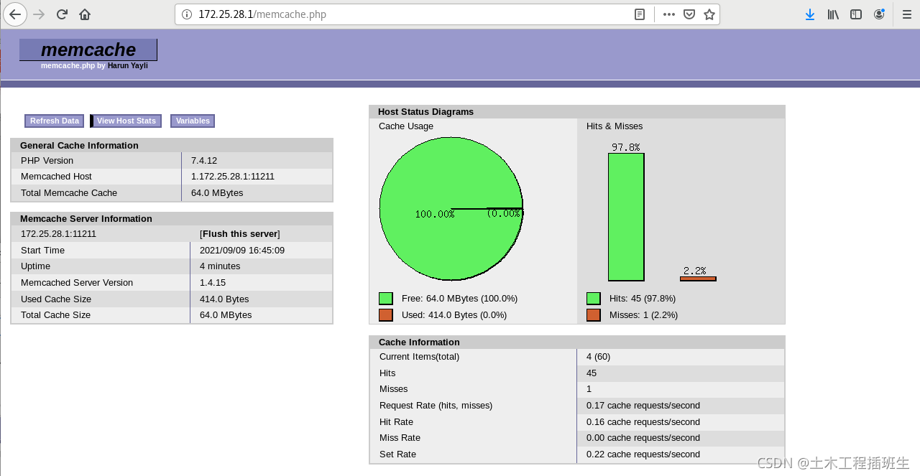Screen dimensions: 920x476
Task: Click the Cache Information section header
Action: coord(577,342)
